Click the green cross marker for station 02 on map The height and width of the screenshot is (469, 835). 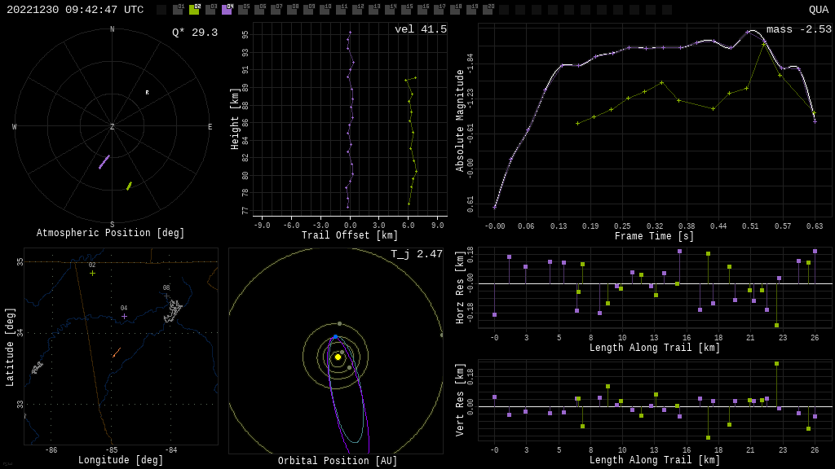(92, 273)
